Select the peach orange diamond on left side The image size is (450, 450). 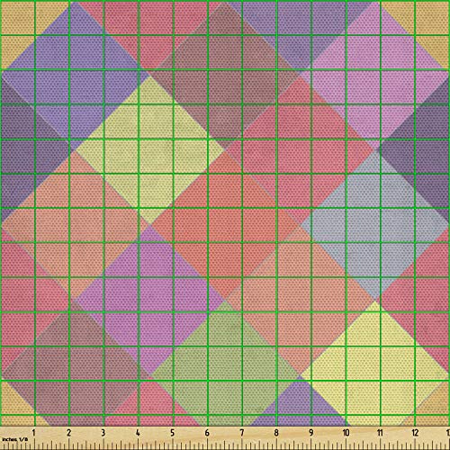coord(75,225)
